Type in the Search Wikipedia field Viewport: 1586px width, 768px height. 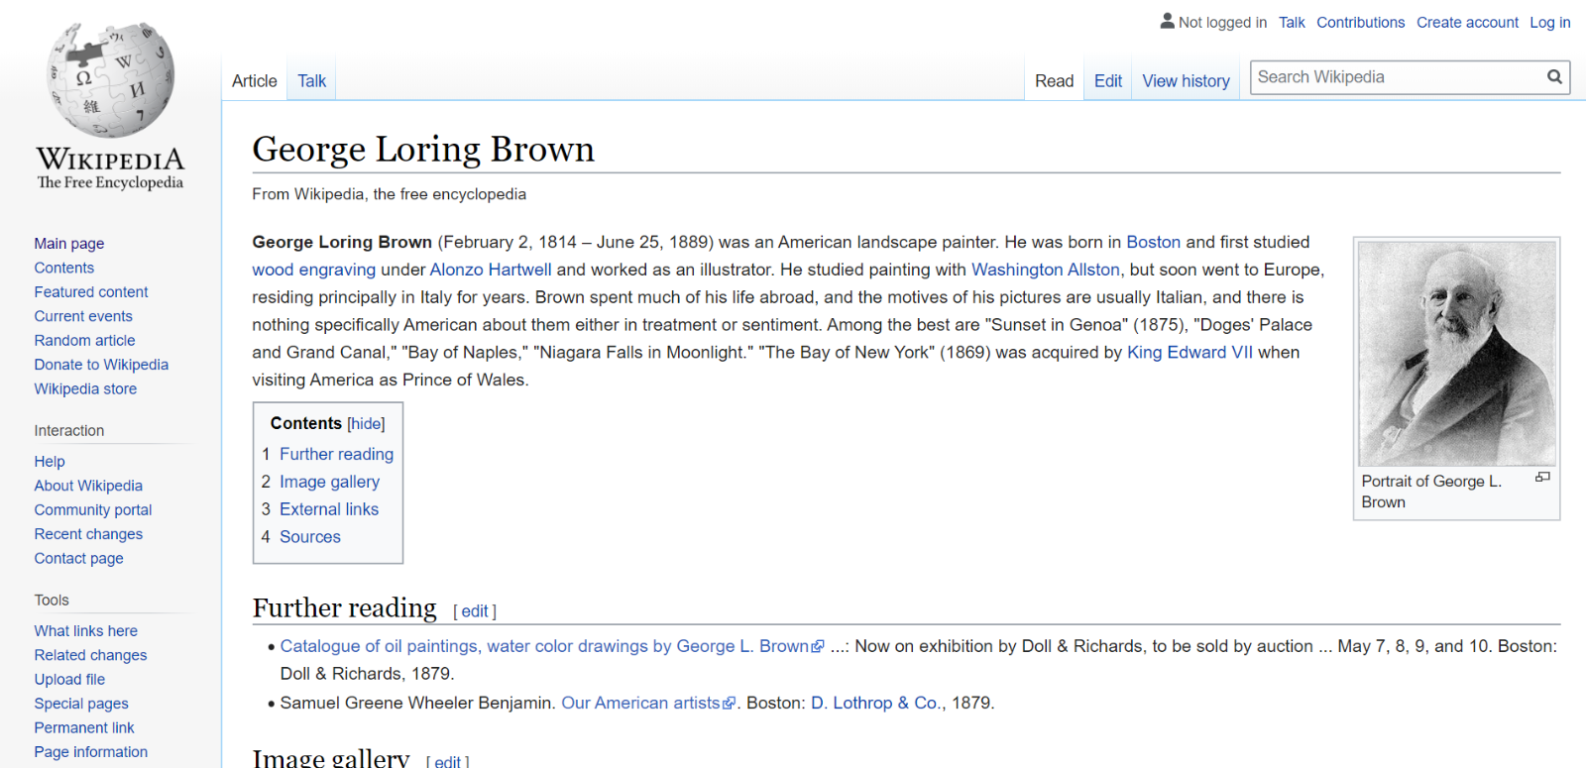click(x=1396, y=77)
